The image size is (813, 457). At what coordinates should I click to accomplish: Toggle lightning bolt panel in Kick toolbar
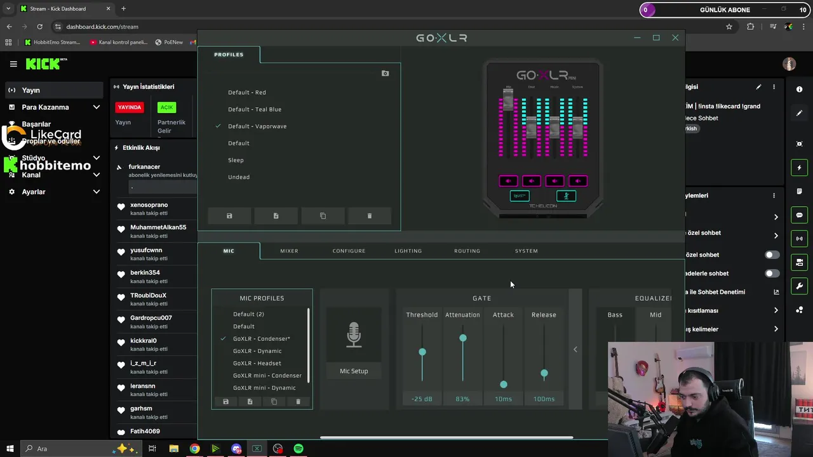[799, 168]
